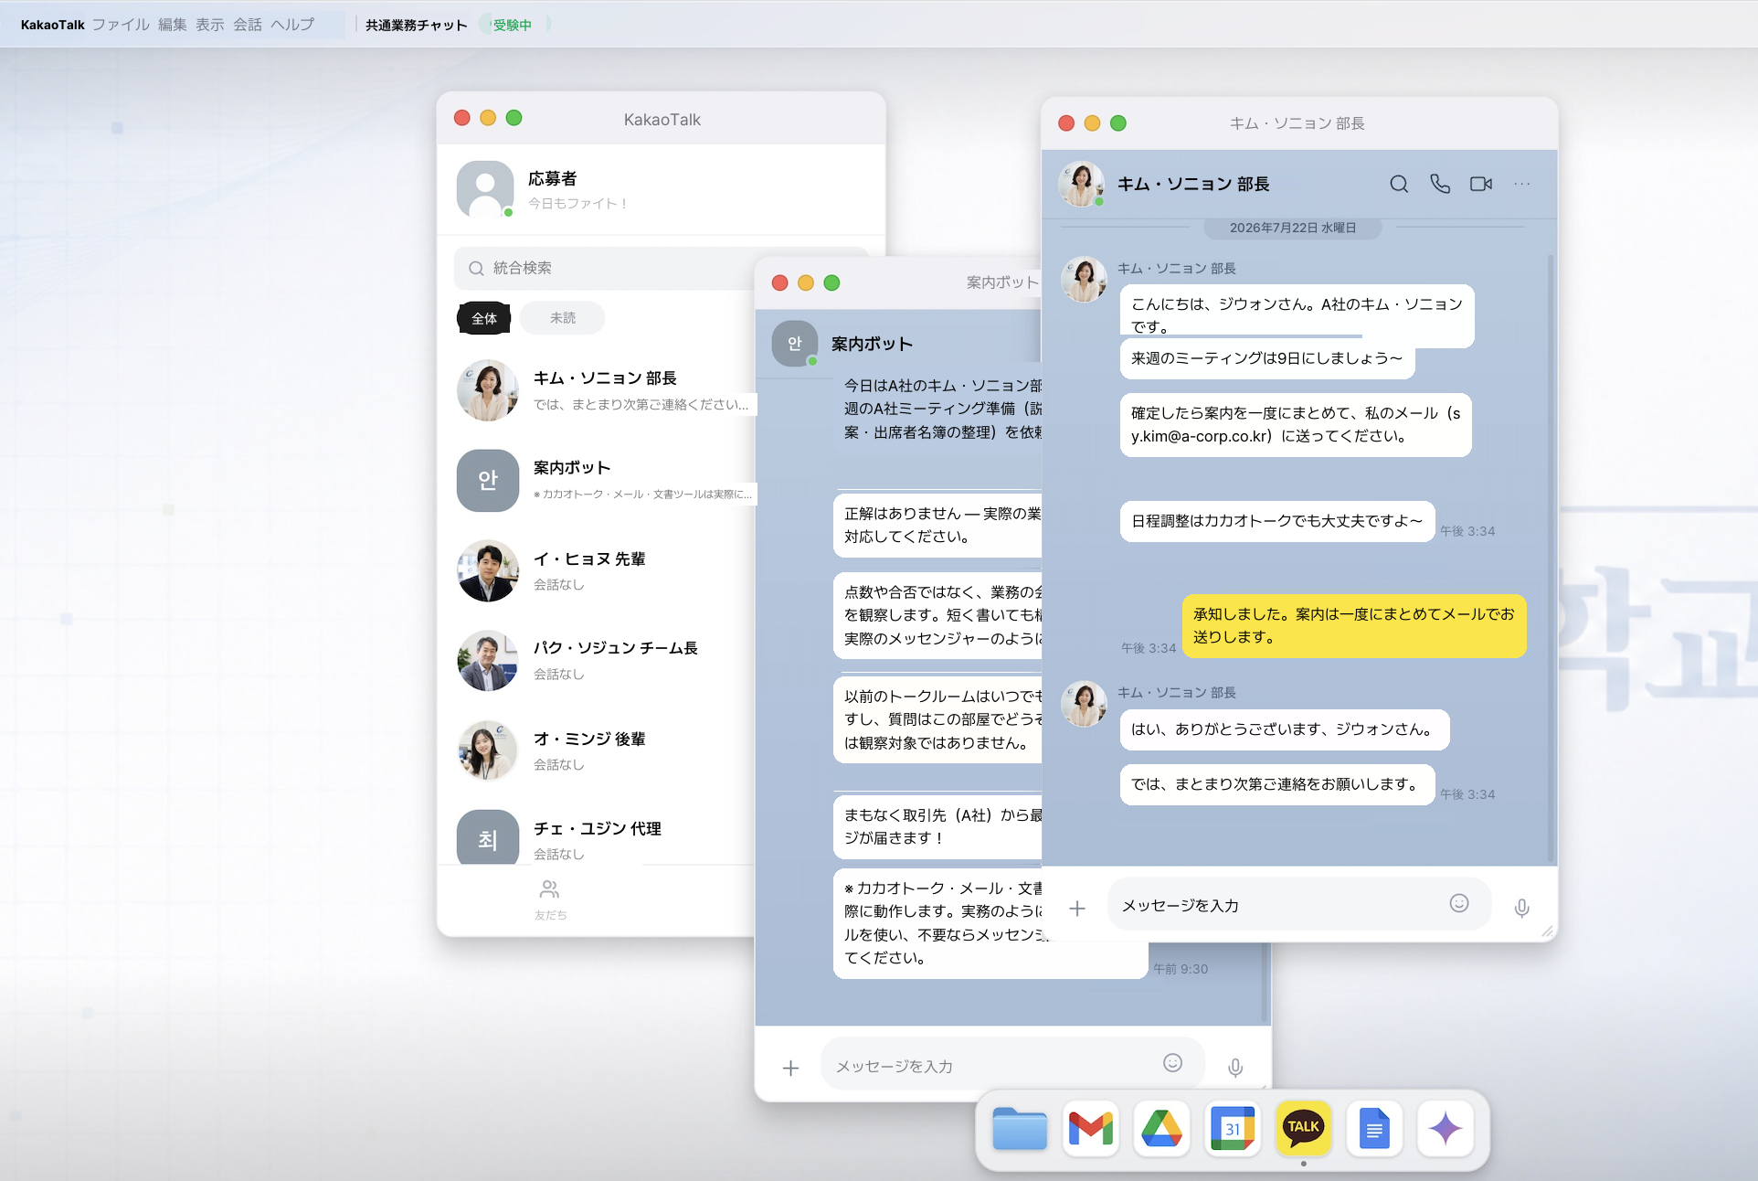This screenshot has width=1758, height=1181.
Task: Select the 未読 filter tab
Action: [x=563, y=318]
